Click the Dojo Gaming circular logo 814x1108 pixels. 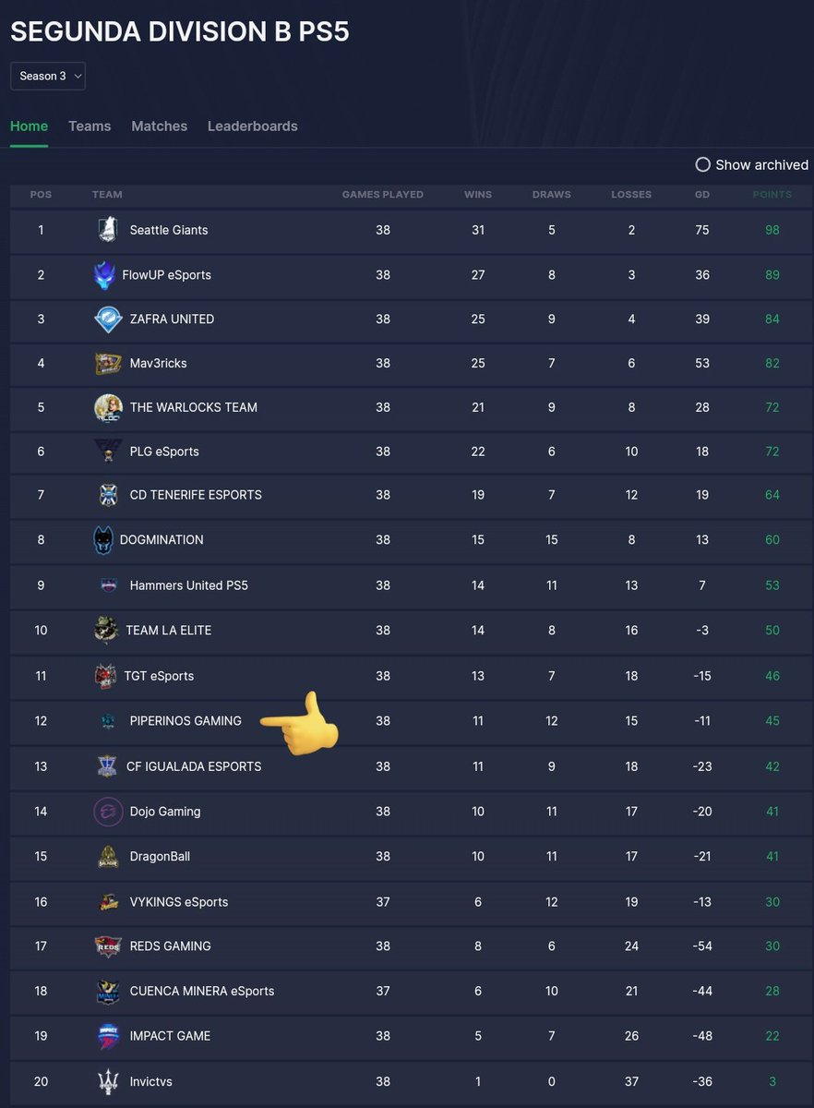coord(108,811)
